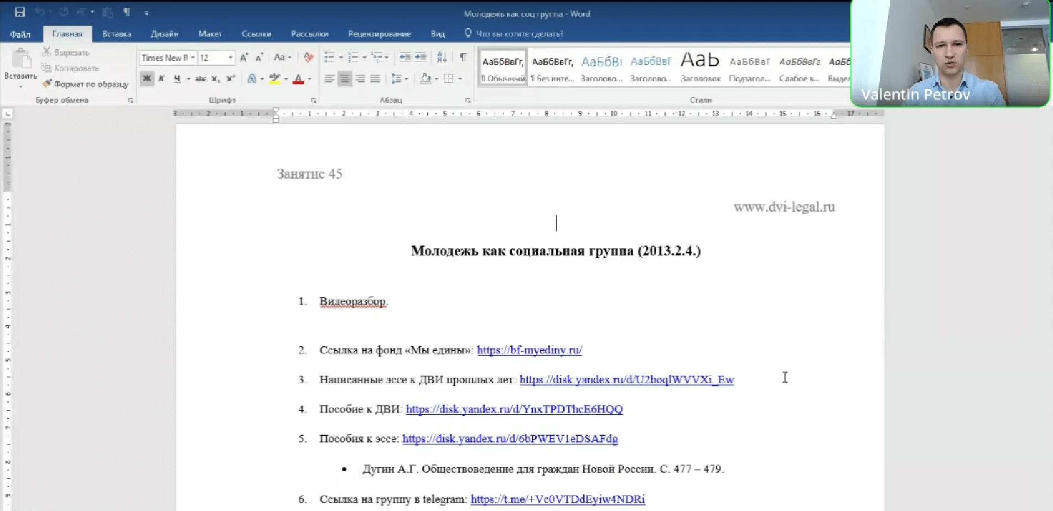Open the Рецензирование tab

[x=380, y=34]
